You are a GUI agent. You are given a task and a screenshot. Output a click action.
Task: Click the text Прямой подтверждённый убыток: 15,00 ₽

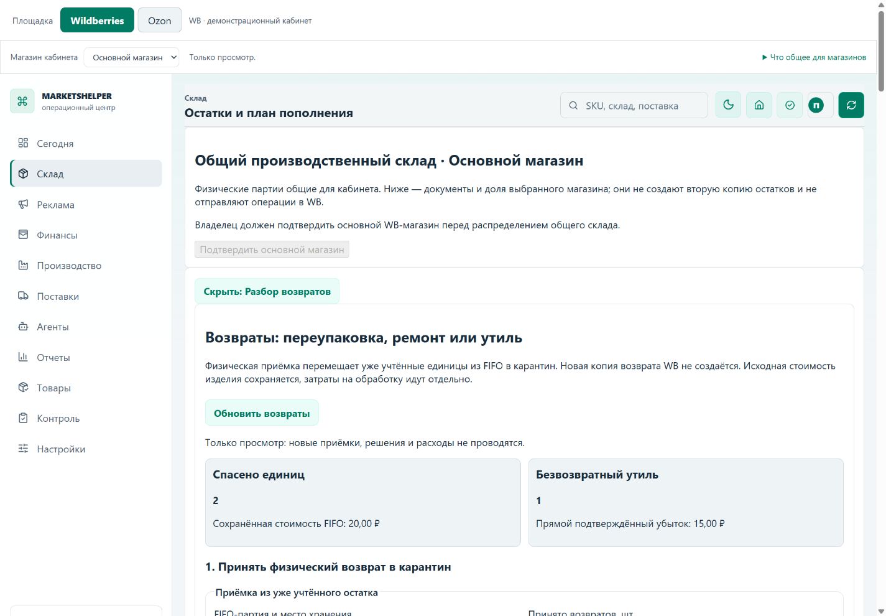(x=630, y=524)
